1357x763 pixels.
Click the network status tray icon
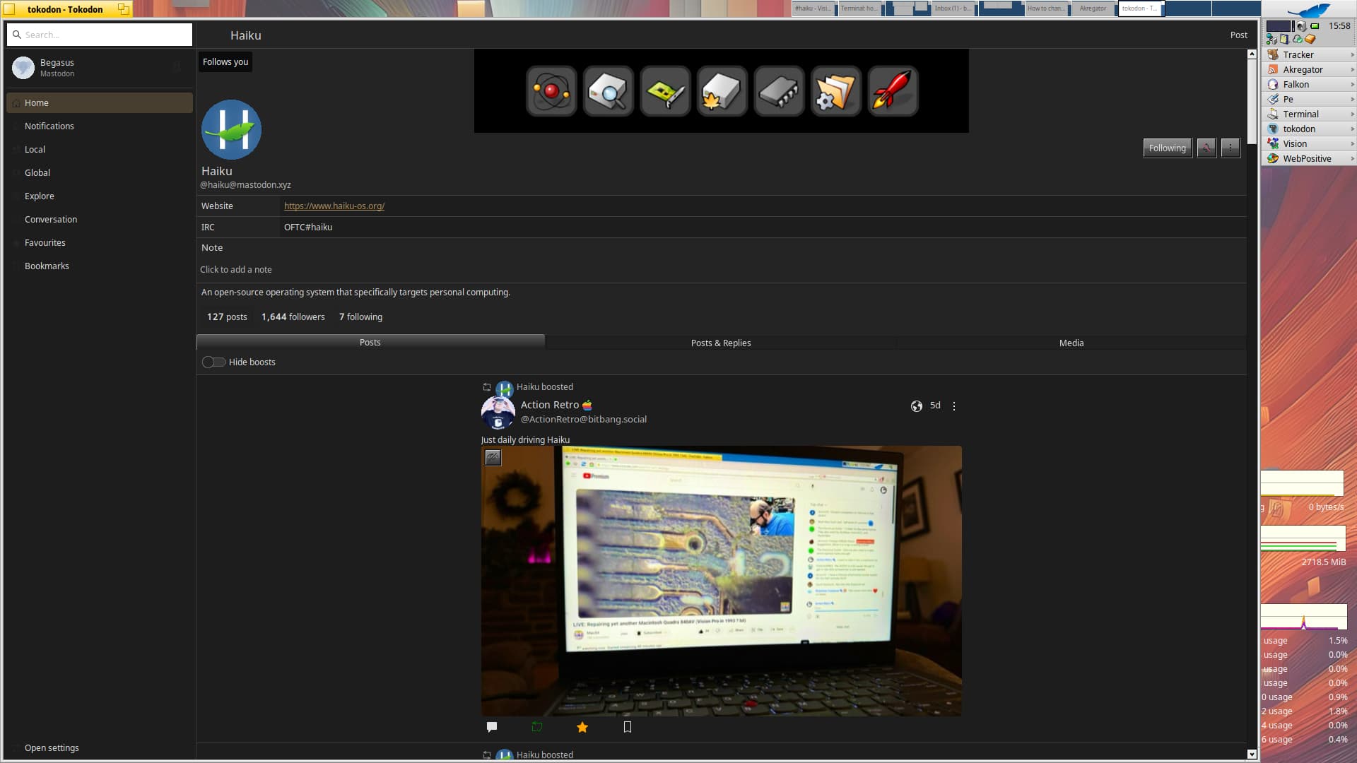tap(1271, 40)
